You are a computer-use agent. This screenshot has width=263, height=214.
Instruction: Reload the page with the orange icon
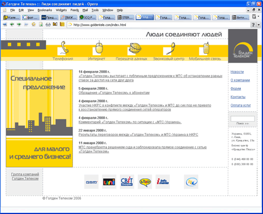click(33, 25)
